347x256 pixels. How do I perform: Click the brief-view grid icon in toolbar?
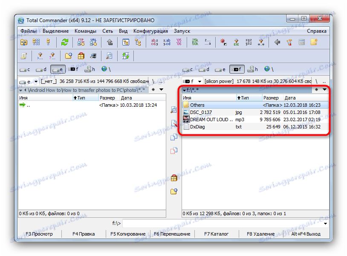pyautogui.click(x=36, y=42)
